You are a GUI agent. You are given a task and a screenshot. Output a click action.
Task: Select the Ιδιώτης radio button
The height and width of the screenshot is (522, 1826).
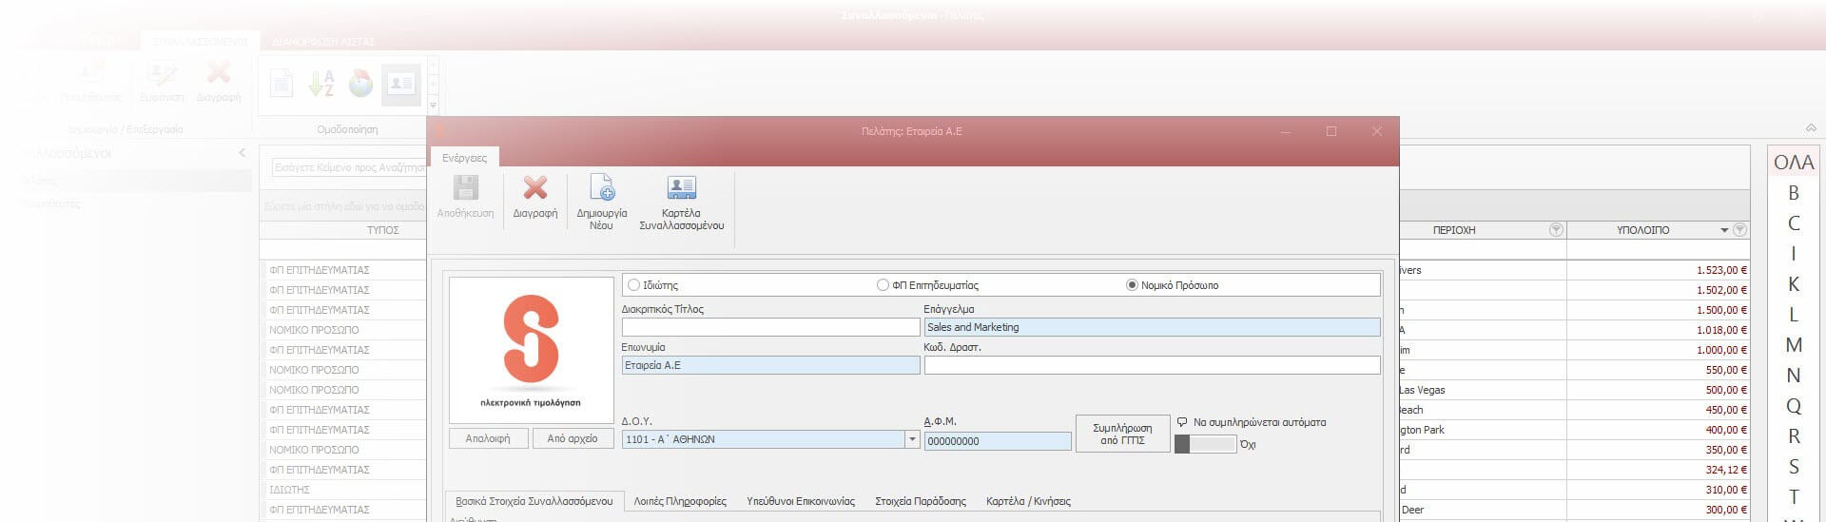[x=634, y=285]
